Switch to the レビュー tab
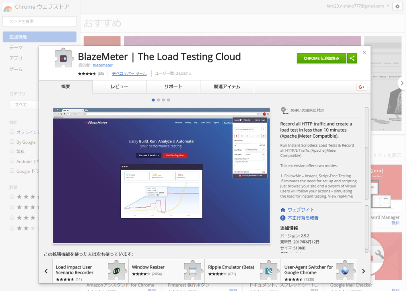The height and width of the screenshot is (291, 412). (119, 87)
